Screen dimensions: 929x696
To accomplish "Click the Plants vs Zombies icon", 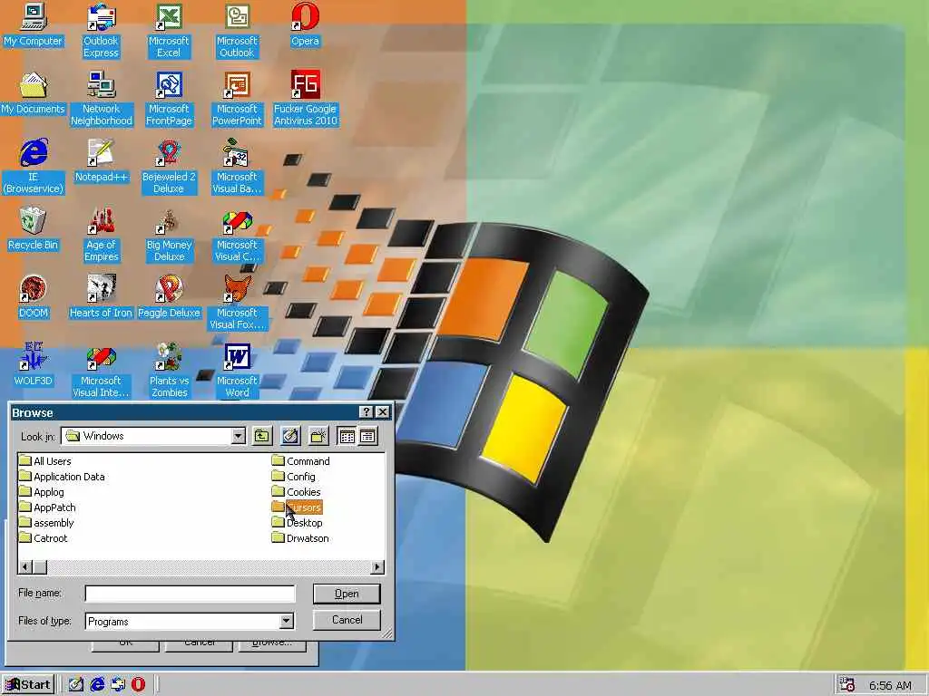I will [169, 371].
